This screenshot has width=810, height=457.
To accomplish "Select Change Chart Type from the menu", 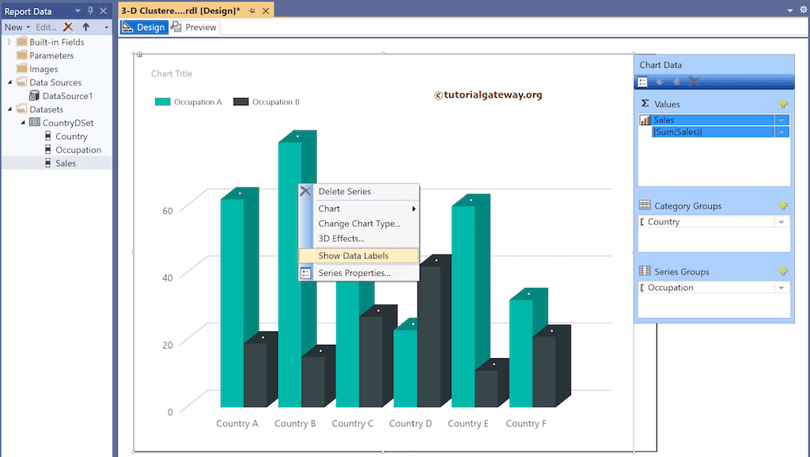I will click(358, 223).
